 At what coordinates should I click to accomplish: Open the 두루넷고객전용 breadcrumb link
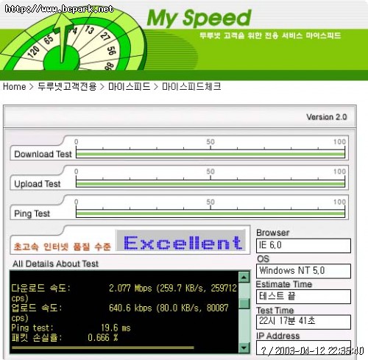click(x=67, y=87)
